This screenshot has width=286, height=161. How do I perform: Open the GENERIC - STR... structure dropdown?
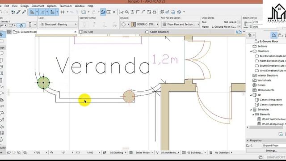[x=145, y=24]
